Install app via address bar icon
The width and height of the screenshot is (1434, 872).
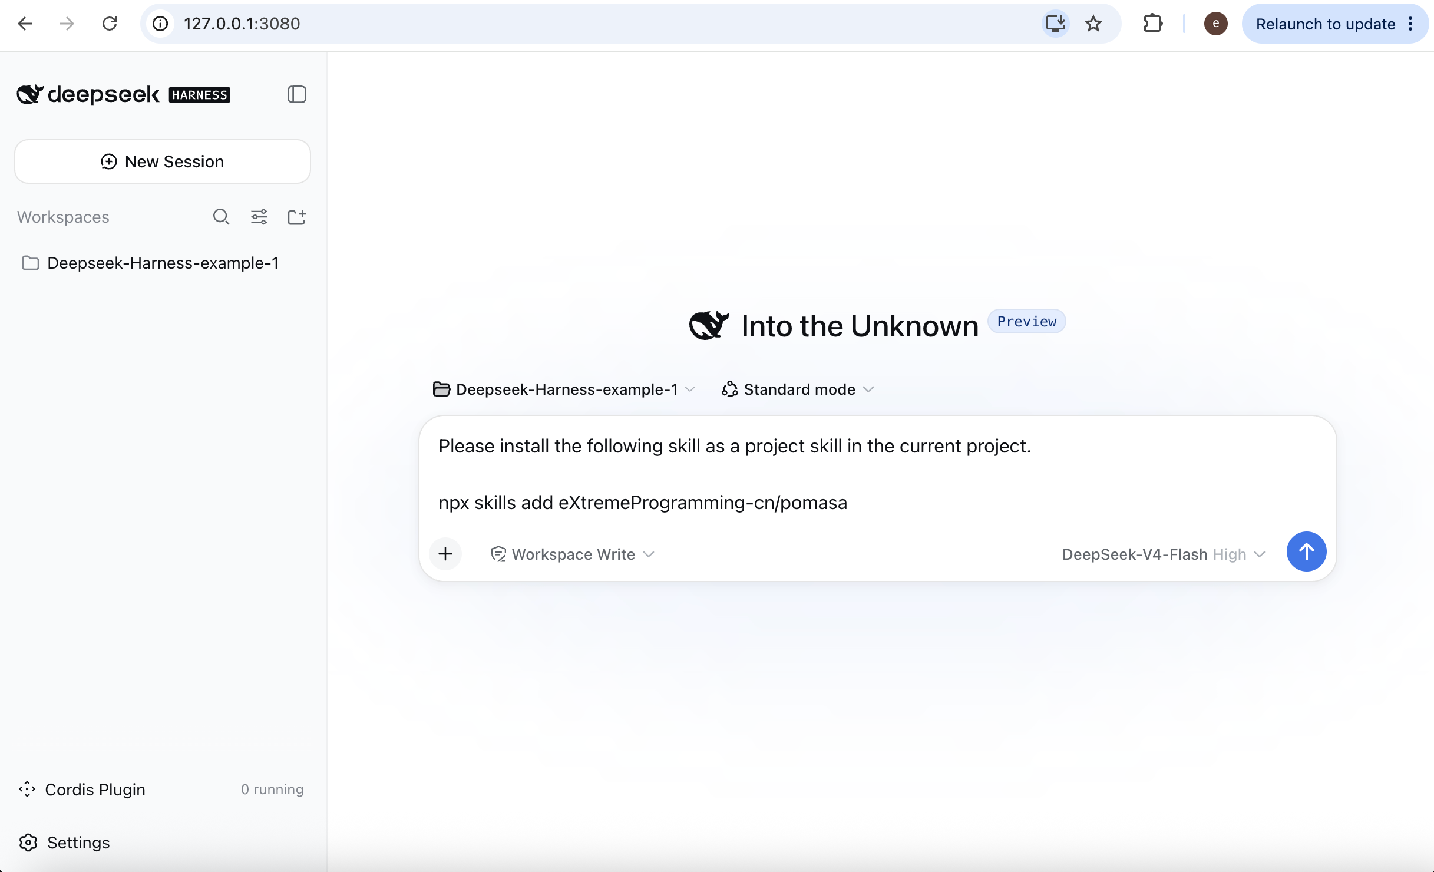(x=1055, y=24)
